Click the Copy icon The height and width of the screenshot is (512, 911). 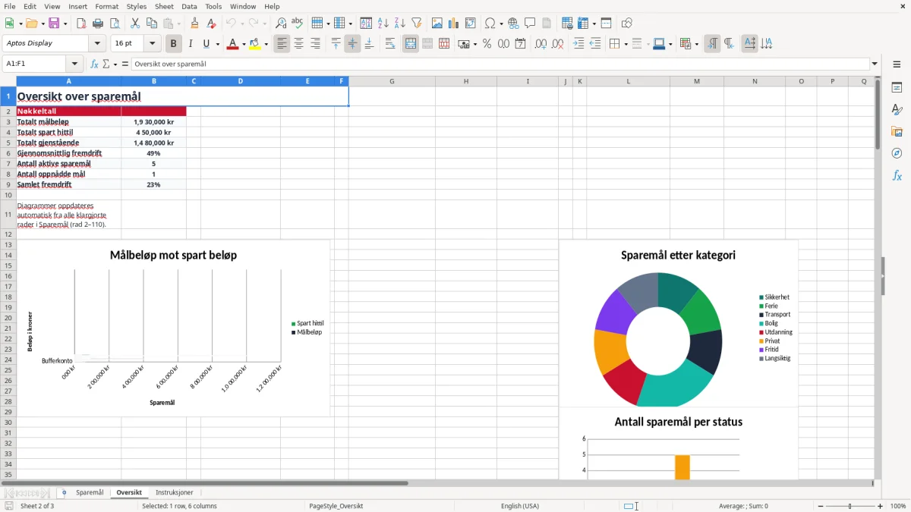coord(151,24)
